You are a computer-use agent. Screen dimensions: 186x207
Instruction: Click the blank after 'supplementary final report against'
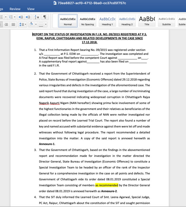coord(93,62)
